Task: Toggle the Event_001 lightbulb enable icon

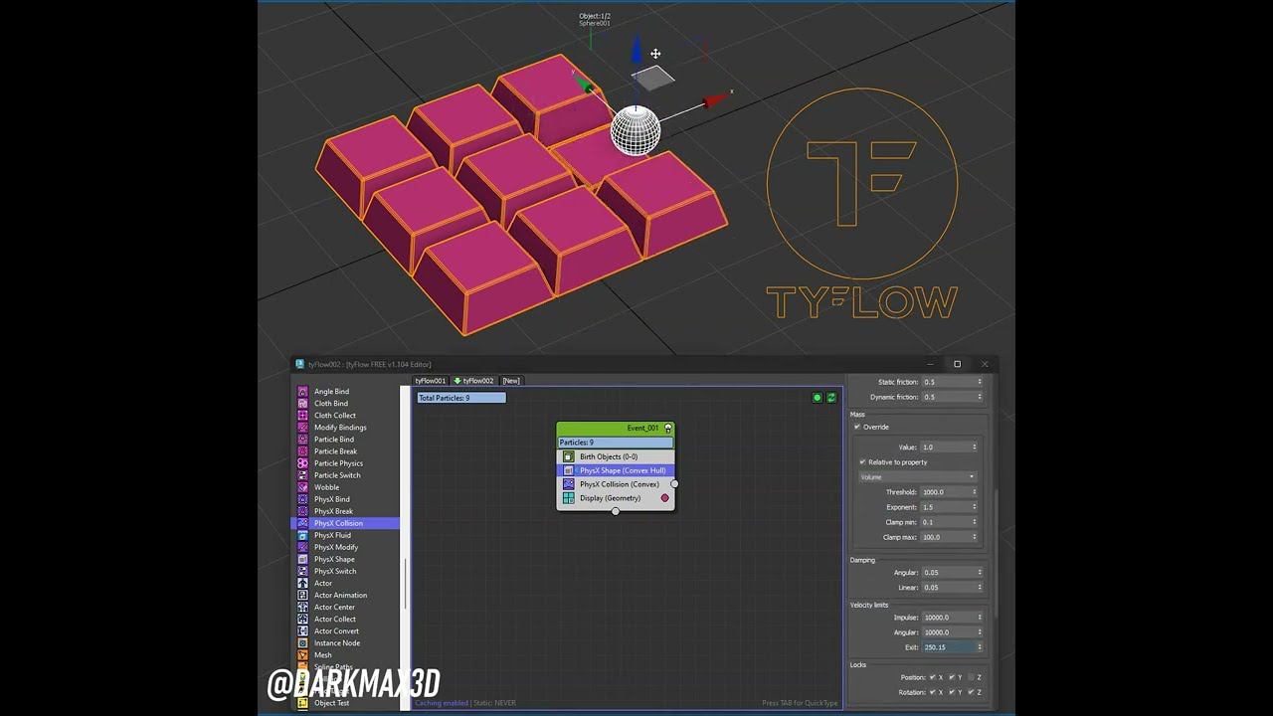Action: tap(668, 429)
